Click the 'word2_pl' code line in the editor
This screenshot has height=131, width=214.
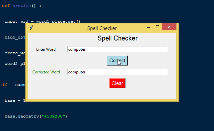click(x=15, y=64)
